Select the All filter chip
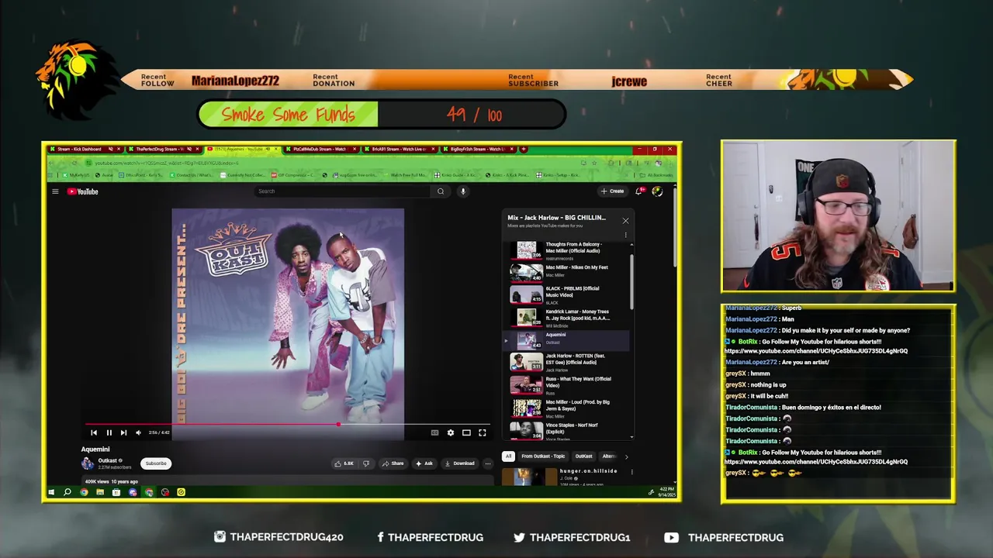Screen dimensions: 993x558 [x=509, y=456]
